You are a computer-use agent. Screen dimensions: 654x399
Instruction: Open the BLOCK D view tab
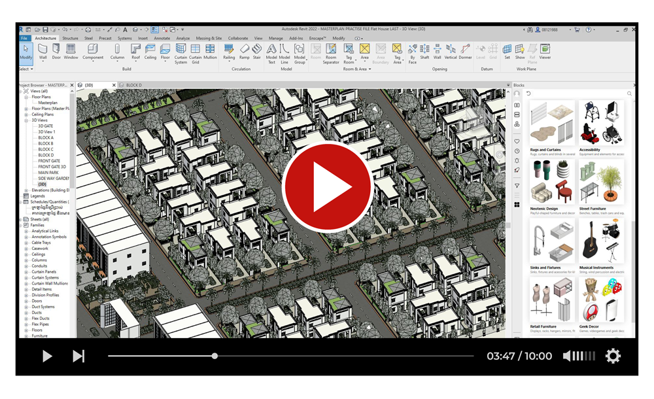[134, 85]
